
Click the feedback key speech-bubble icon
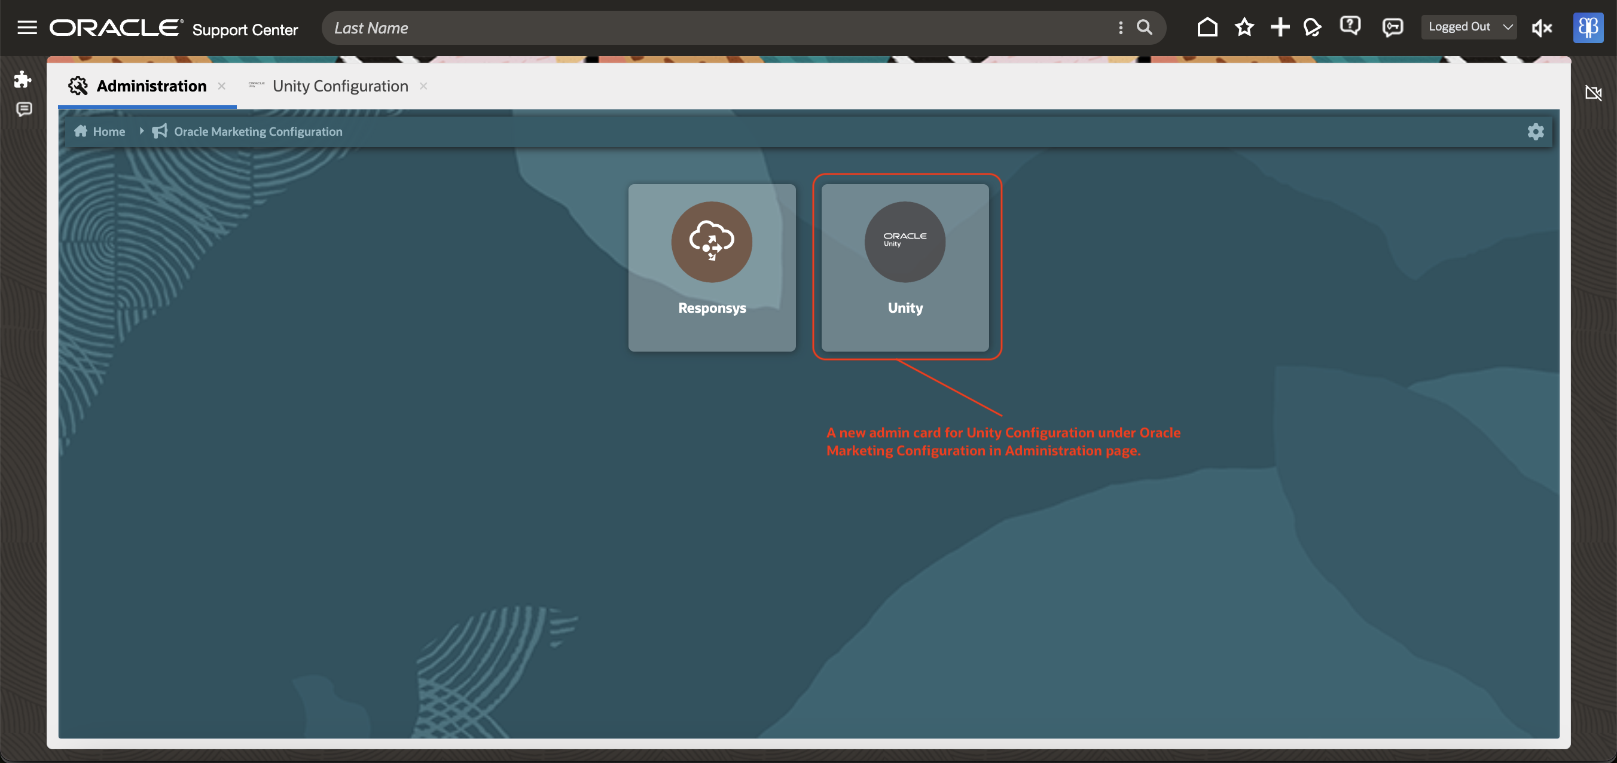1392,27
